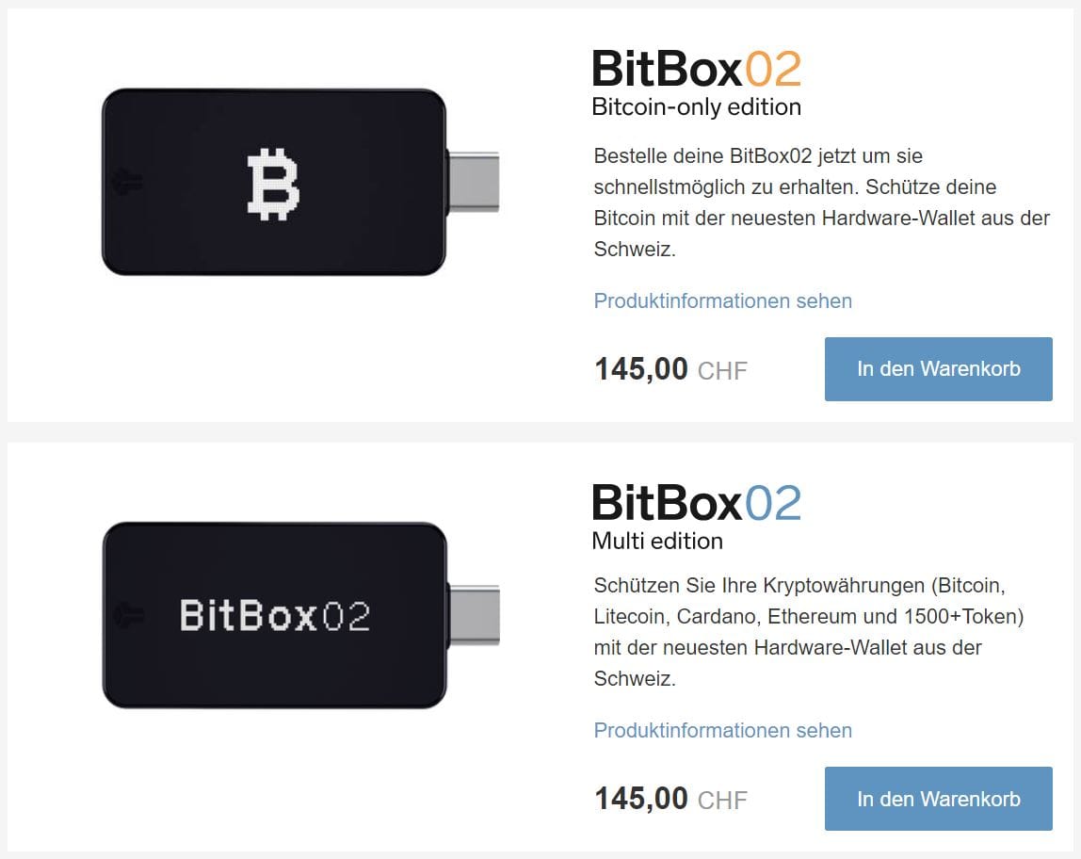Click the Multi edition device product image
Image resolution: width=1081 pixels, height=859 pixels.
point(300,615)
